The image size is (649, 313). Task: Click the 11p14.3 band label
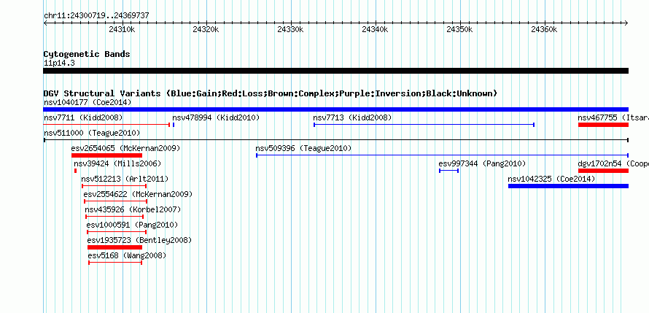pyautogui.click(x=59, y=63)
